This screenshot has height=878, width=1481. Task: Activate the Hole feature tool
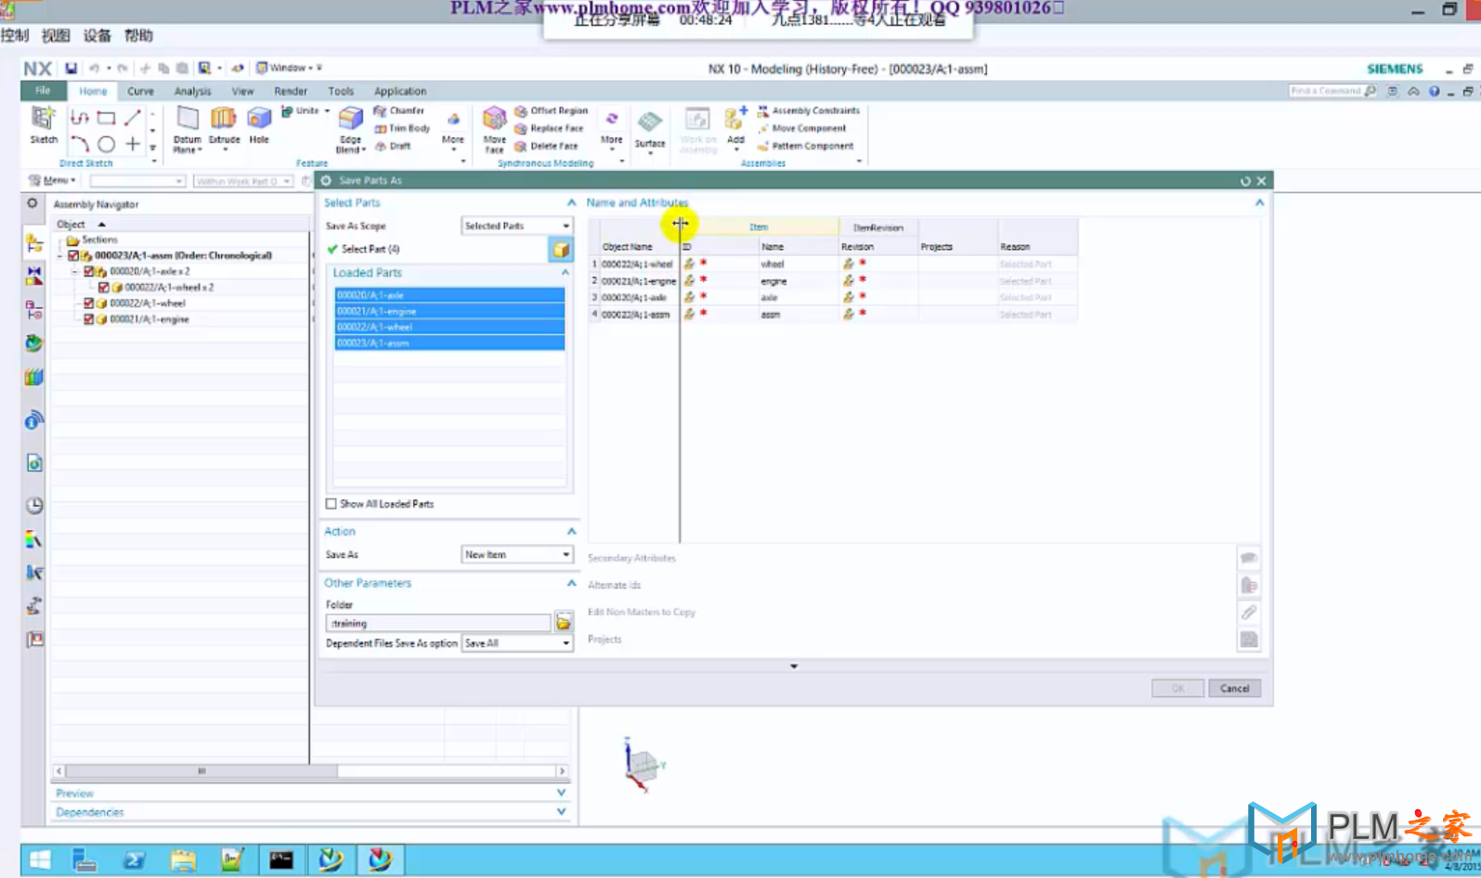click(259, 124)
